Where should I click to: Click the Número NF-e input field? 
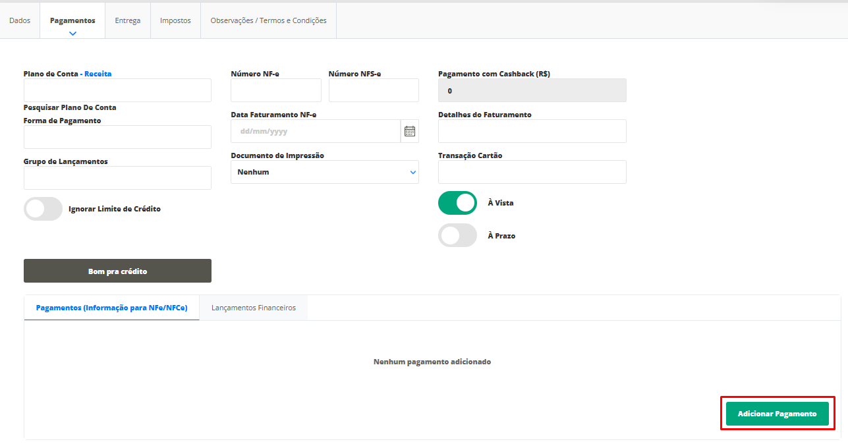(x=275, y=90)
